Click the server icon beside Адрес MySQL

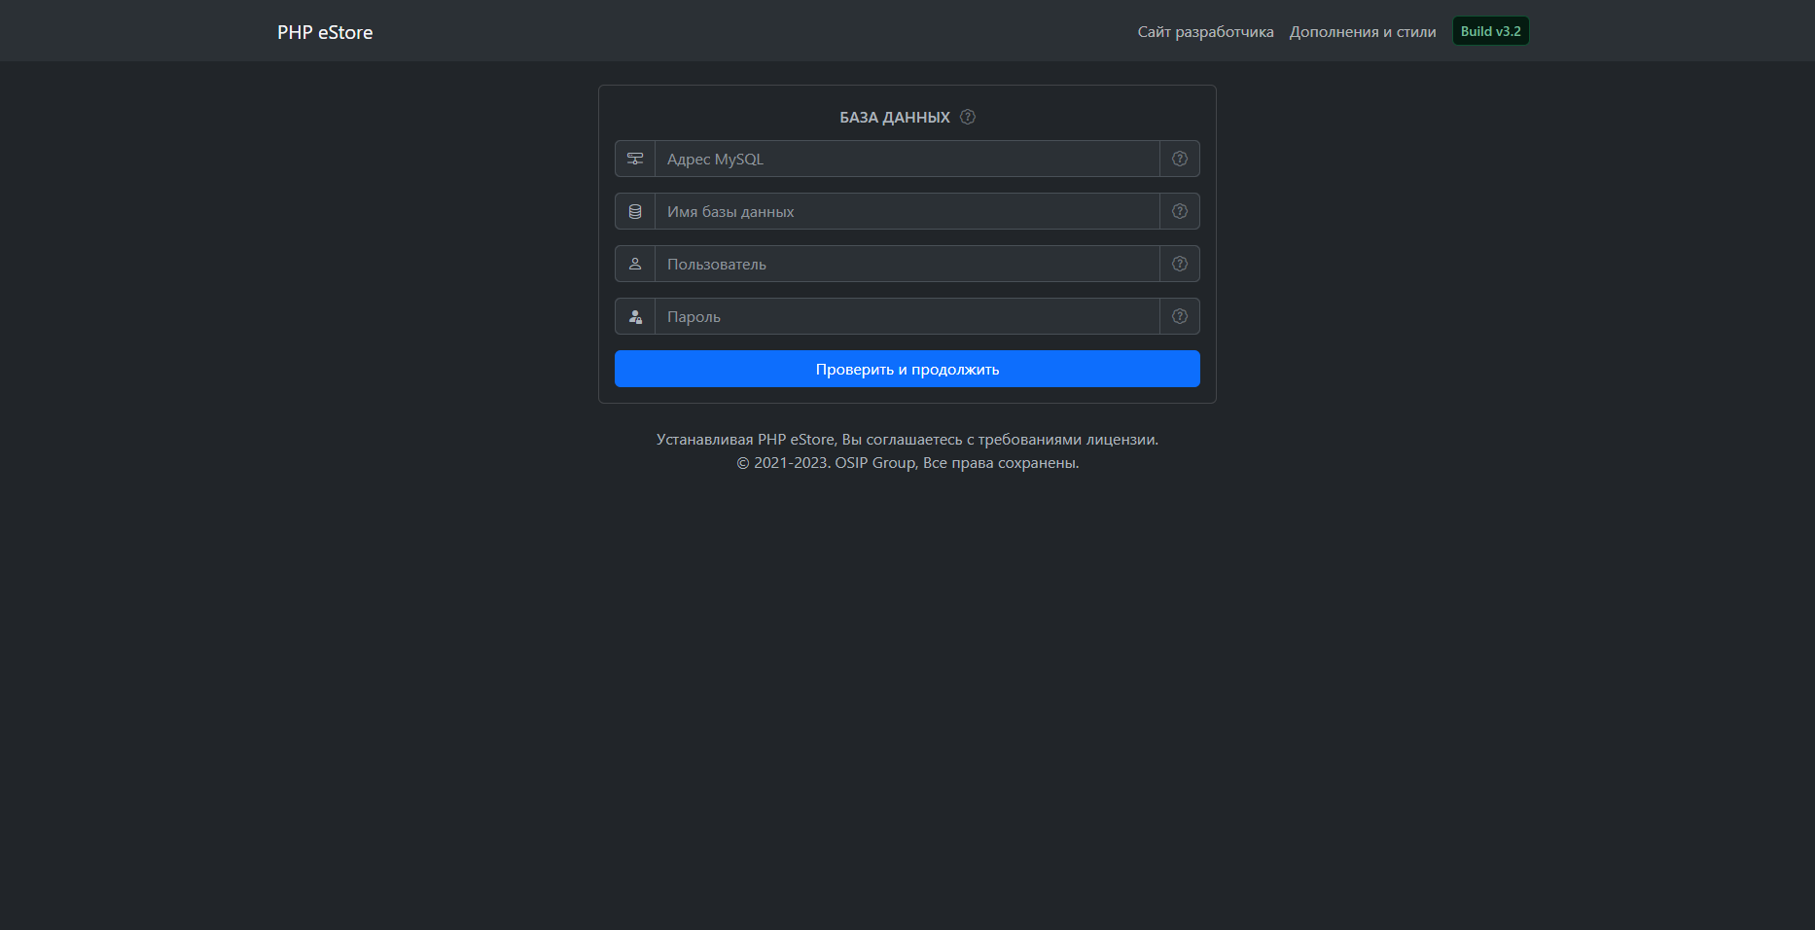[635, 159]
